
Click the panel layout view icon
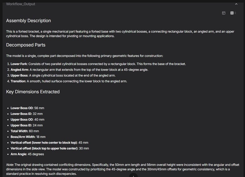pos(224,13)
